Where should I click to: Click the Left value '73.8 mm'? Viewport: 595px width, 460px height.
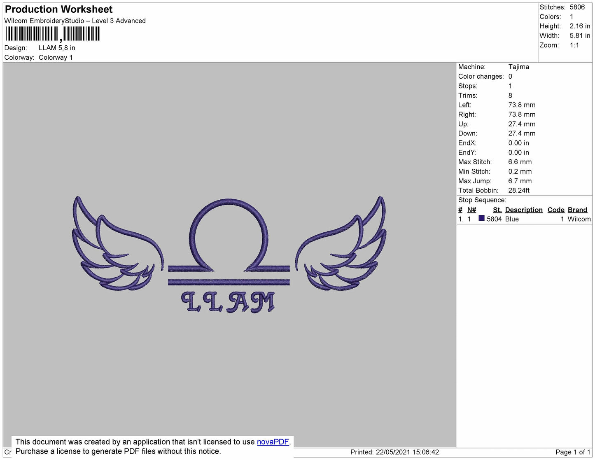tap(522, 105)
